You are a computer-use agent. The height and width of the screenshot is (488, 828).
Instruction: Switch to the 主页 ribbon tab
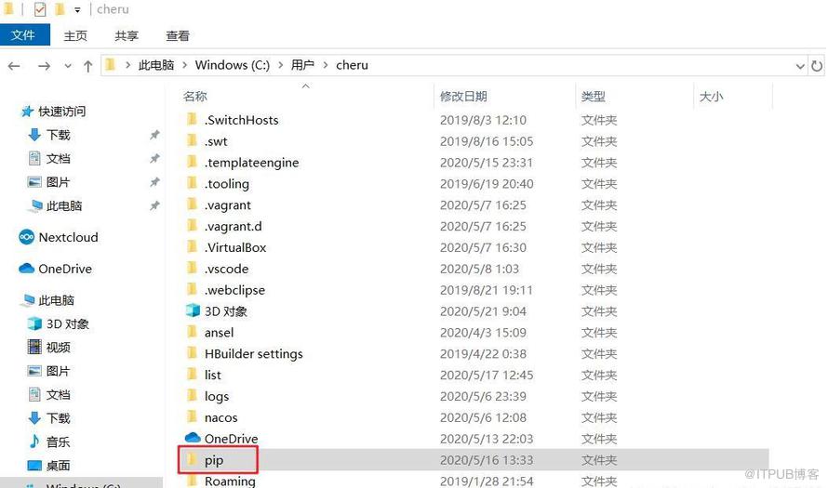[75, 36]
